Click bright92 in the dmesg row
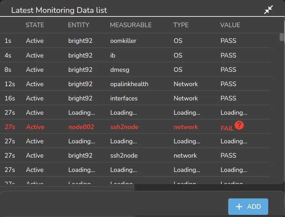This screenshot has height=217, width=285. (x=80, y=70)
